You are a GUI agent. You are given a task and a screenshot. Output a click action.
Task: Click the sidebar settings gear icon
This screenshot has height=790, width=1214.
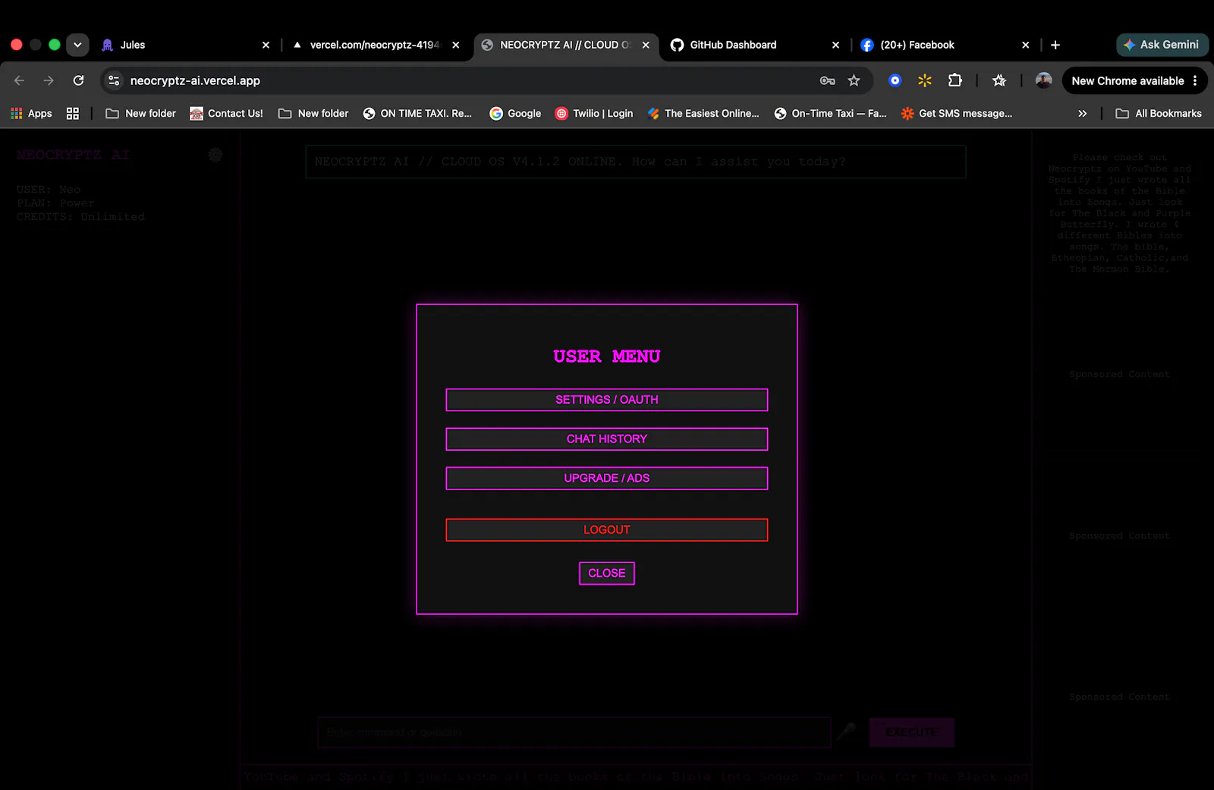click(x=215, y=155)
